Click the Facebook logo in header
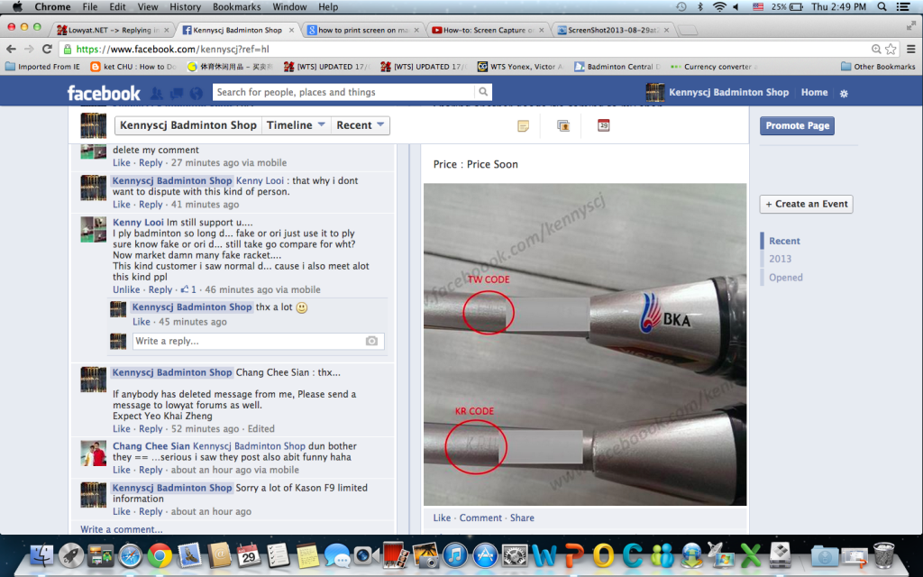The image size is (923, 577). [x=104, y=93]
